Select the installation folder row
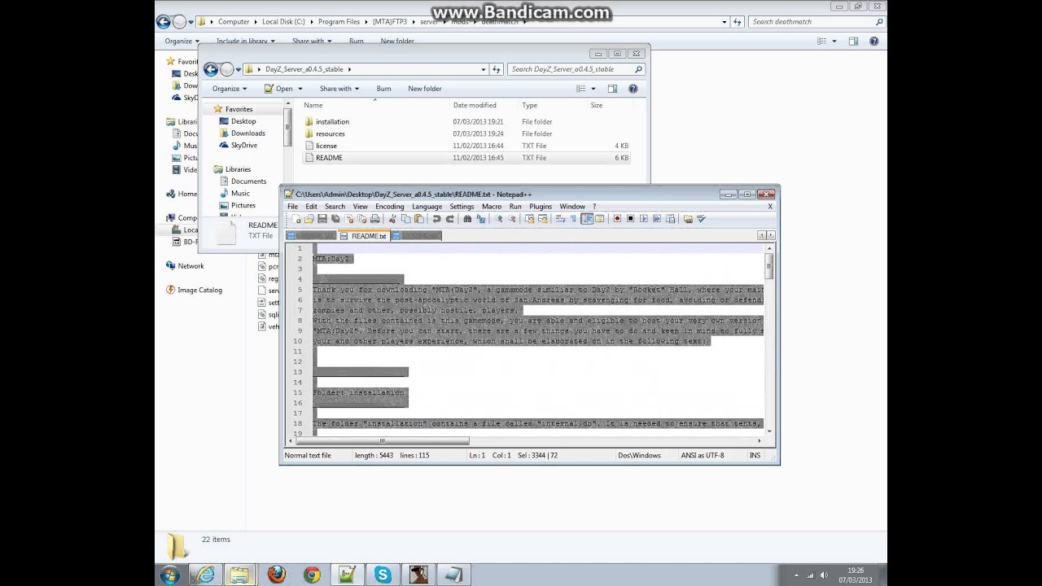This screenshot has height=586, width=1042. (x=466, y=121)
